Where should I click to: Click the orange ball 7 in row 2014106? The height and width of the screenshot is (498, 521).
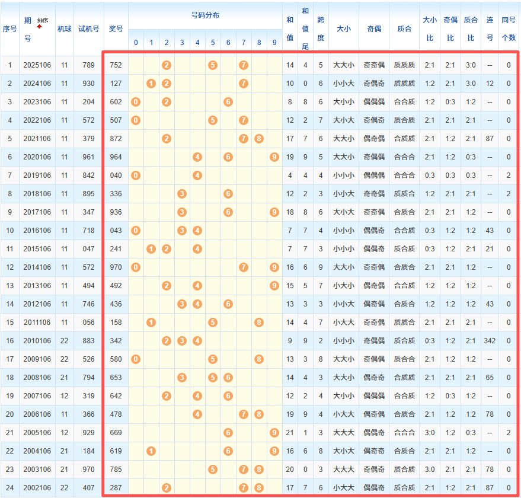tap(244, 267)
